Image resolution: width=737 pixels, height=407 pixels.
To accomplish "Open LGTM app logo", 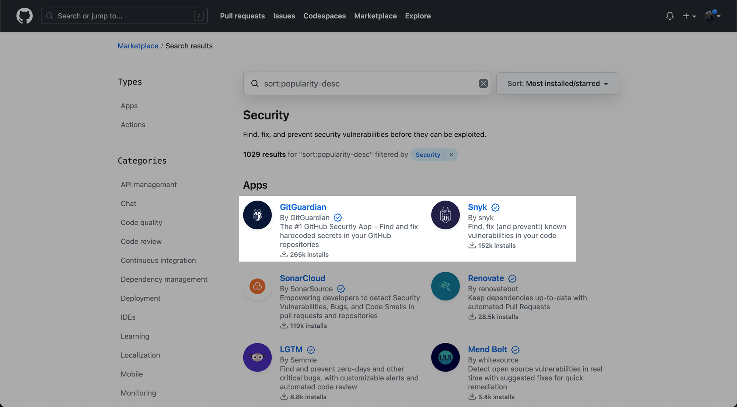I will 257,357.
